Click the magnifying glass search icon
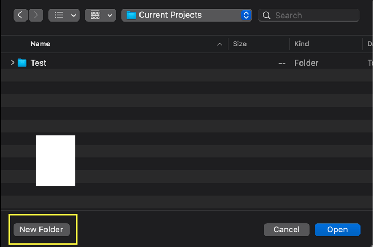 (x=267, y=16)
